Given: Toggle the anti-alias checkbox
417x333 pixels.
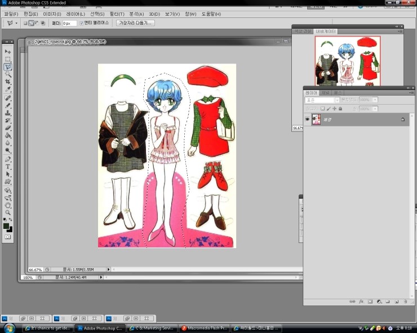Looking at the screenshot, I should [x=81, y=23].
